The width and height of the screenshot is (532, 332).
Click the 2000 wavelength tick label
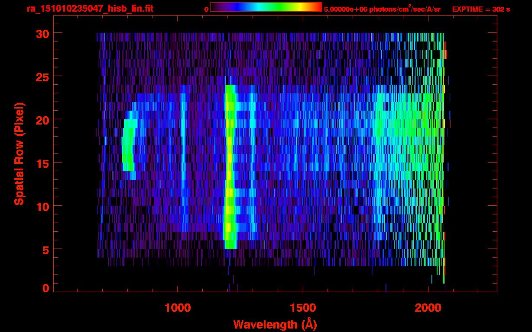pos(428,307)
